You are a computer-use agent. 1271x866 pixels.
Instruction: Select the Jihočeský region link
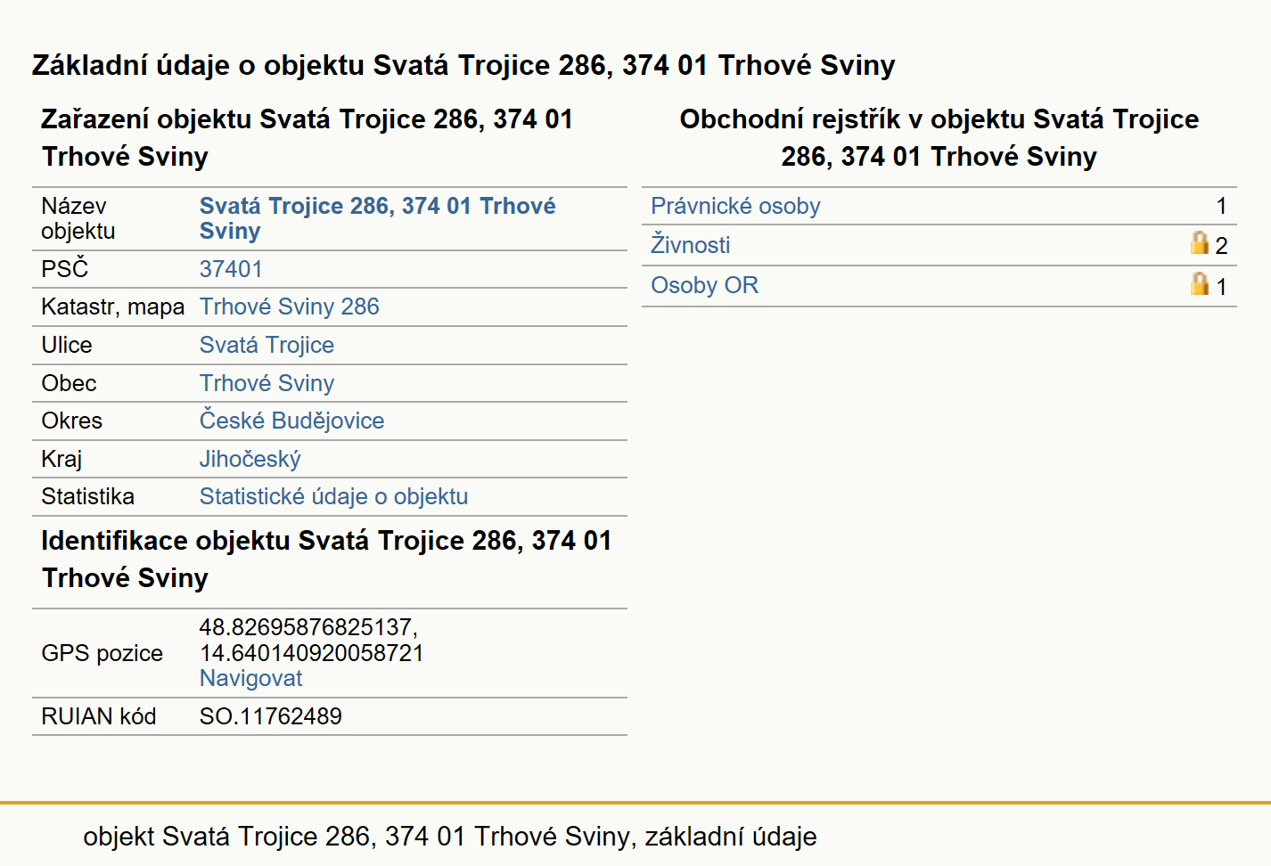250,459
